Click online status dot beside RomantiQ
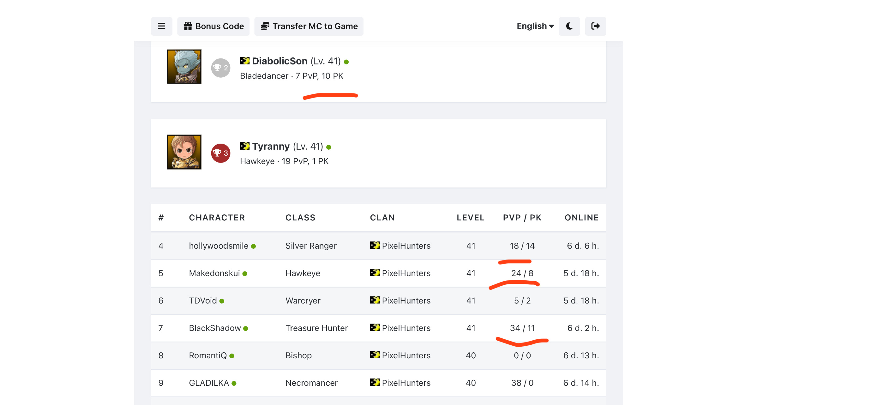883x405 pixels. click(x=232, y=356)
